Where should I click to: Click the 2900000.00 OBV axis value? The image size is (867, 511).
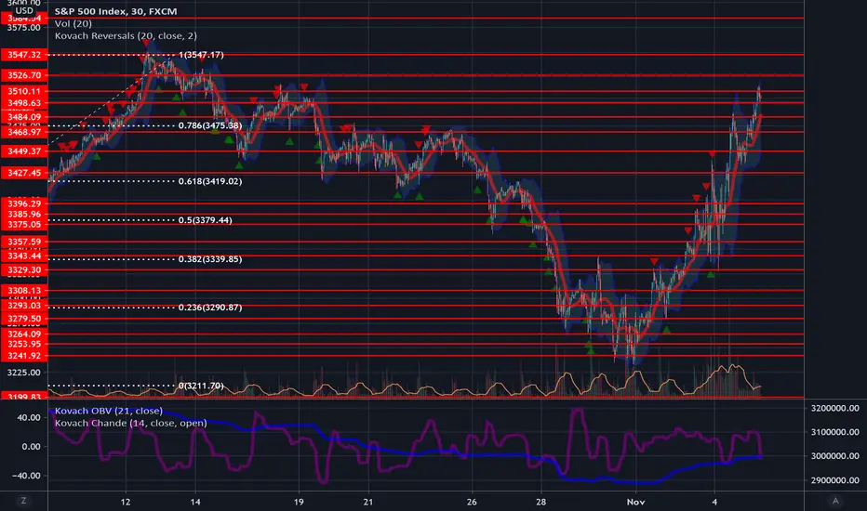tap(835, 480)
